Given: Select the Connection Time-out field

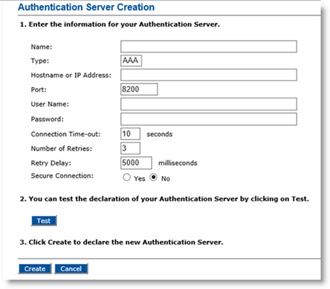Looking at the screenshot, I should 130,134.
